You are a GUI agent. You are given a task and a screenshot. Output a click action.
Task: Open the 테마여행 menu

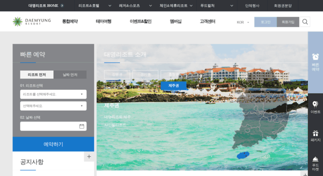click(x=104, y=22)
